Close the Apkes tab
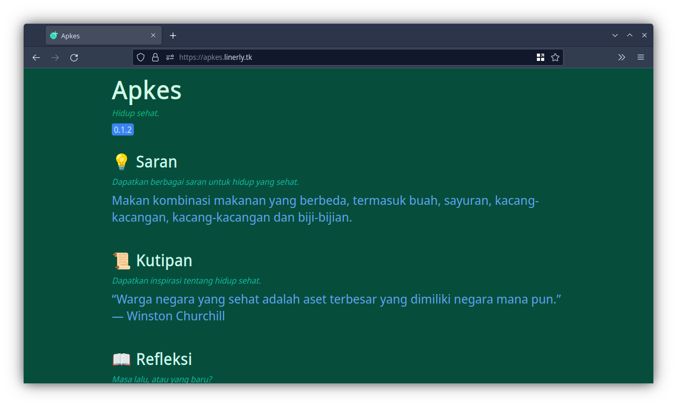The image size is (677, 407). [x=153, y=36]
